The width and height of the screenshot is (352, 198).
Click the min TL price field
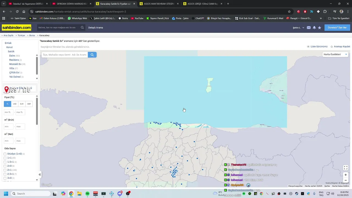click(x=9, y=112)
